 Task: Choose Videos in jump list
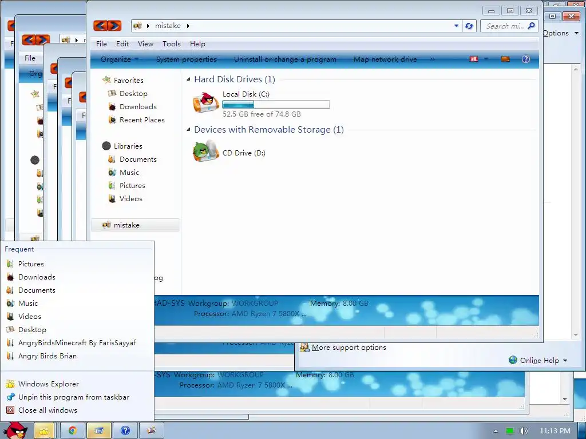(77, 317)
